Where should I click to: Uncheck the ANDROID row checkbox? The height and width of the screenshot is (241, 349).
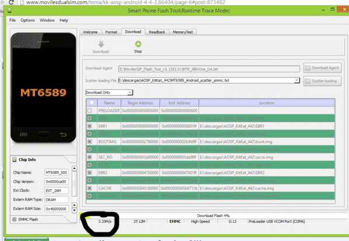pyautogui.click(x=89, y=180)
